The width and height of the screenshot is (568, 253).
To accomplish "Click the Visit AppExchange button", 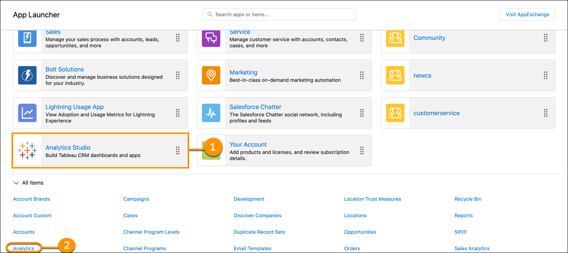I will point(527,15).
